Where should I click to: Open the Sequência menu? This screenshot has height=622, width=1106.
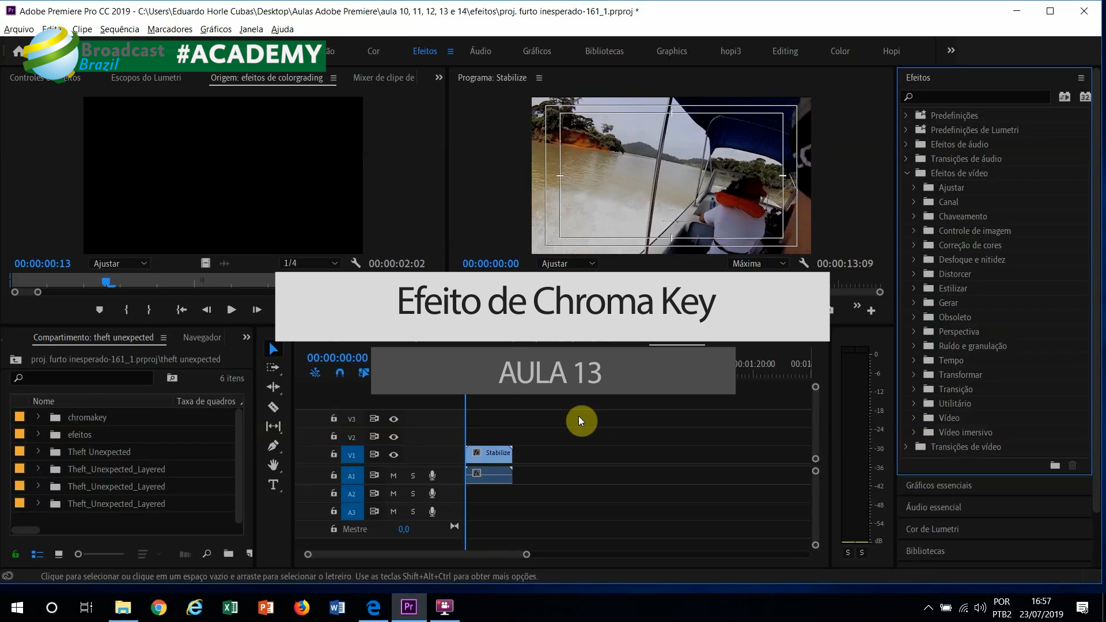click(x=119, y=29)
